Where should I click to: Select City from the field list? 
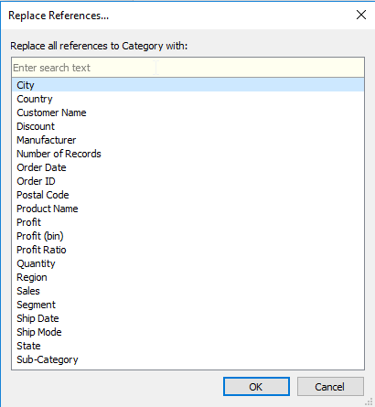tap(187, 85)
